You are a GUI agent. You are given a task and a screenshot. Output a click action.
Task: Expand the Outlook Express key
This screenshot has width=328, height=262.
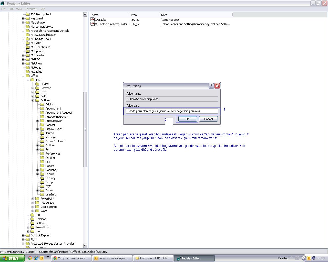(x=23, y=235)
